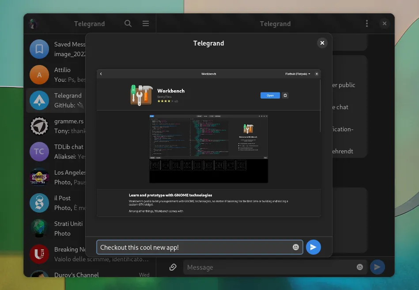Viewport: 419px width, 290px height.
Task: Click the emoji icon in Message bar
Action: click(360, 267)
